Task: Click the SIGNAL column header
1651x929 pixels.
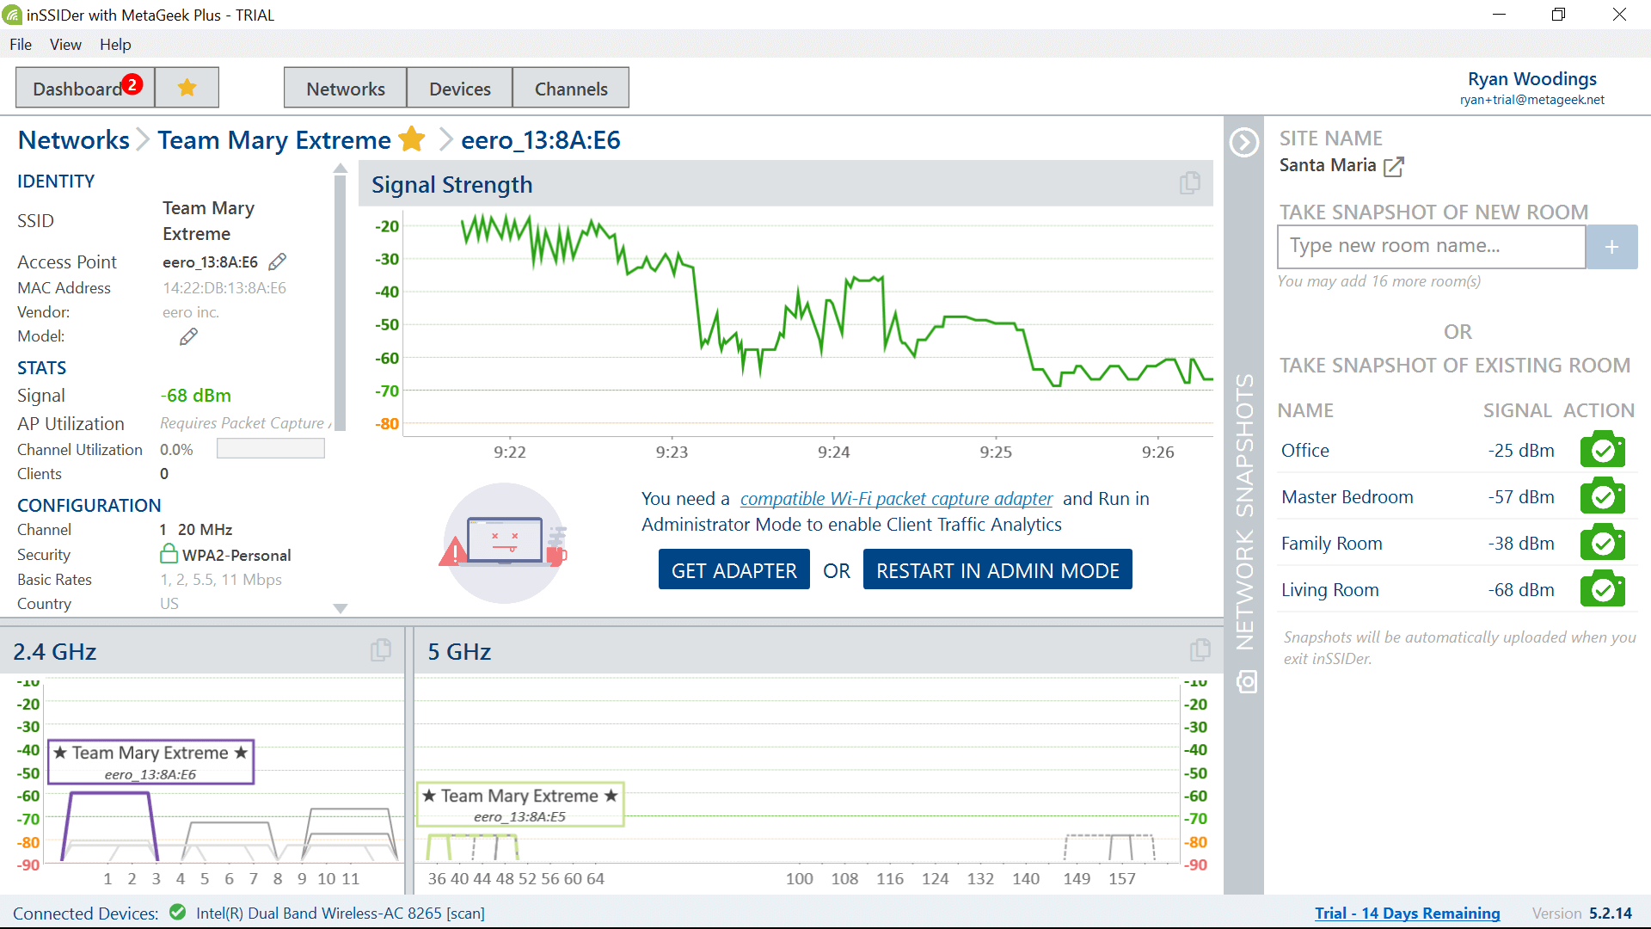Action: point(1517,410)
